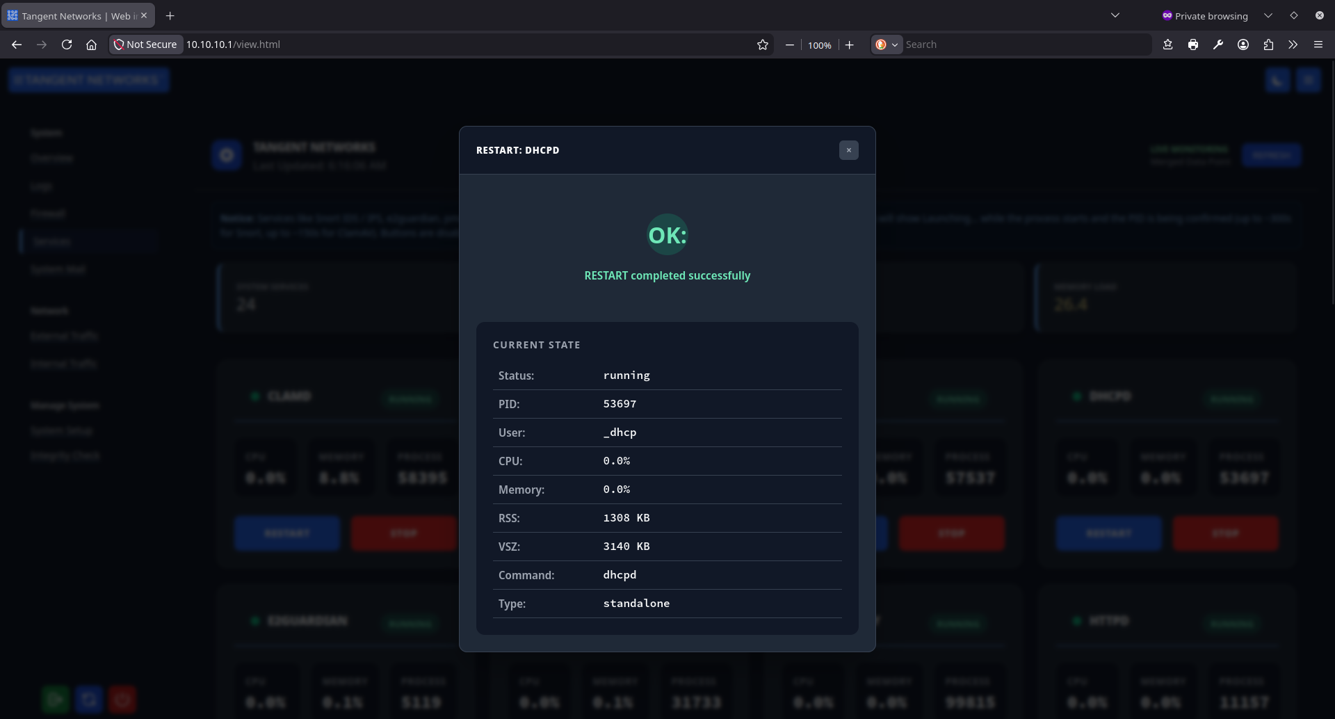The image size is (1335, 719).
Task: Click inside the browser Search field
Action: pos(1008,44)
